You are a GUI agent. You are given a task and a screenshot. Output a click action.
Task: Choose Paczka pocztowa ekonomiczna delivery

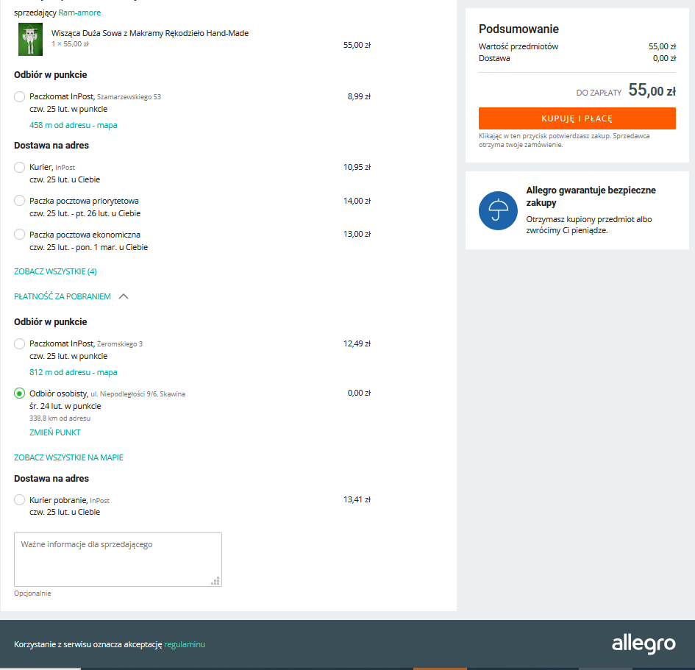(x=20, y=235)
